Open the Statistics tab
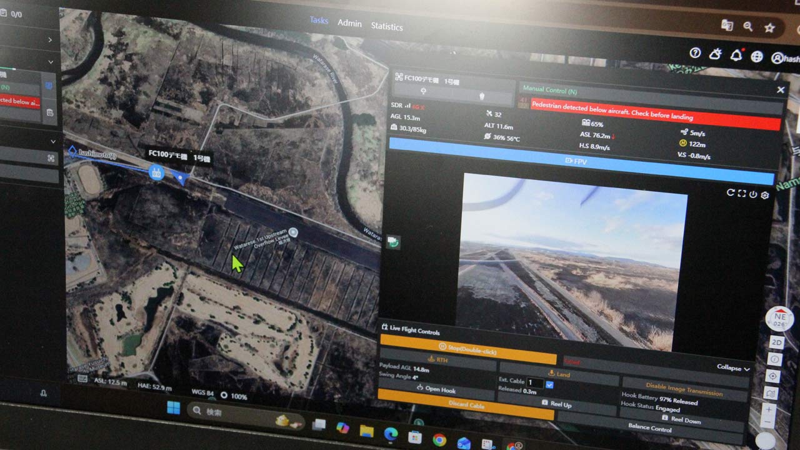Screen dimensions: 800x450 pos(387,26)
